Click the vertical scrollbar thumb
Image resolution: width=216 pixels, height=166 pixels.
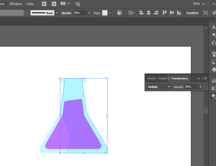coord(206,111)
